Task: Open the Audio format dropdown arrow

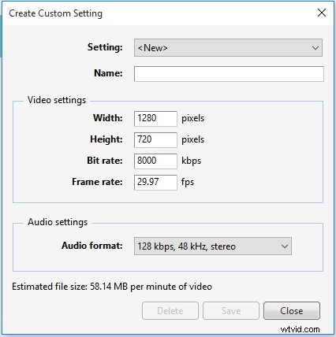Action: (285, 246)
